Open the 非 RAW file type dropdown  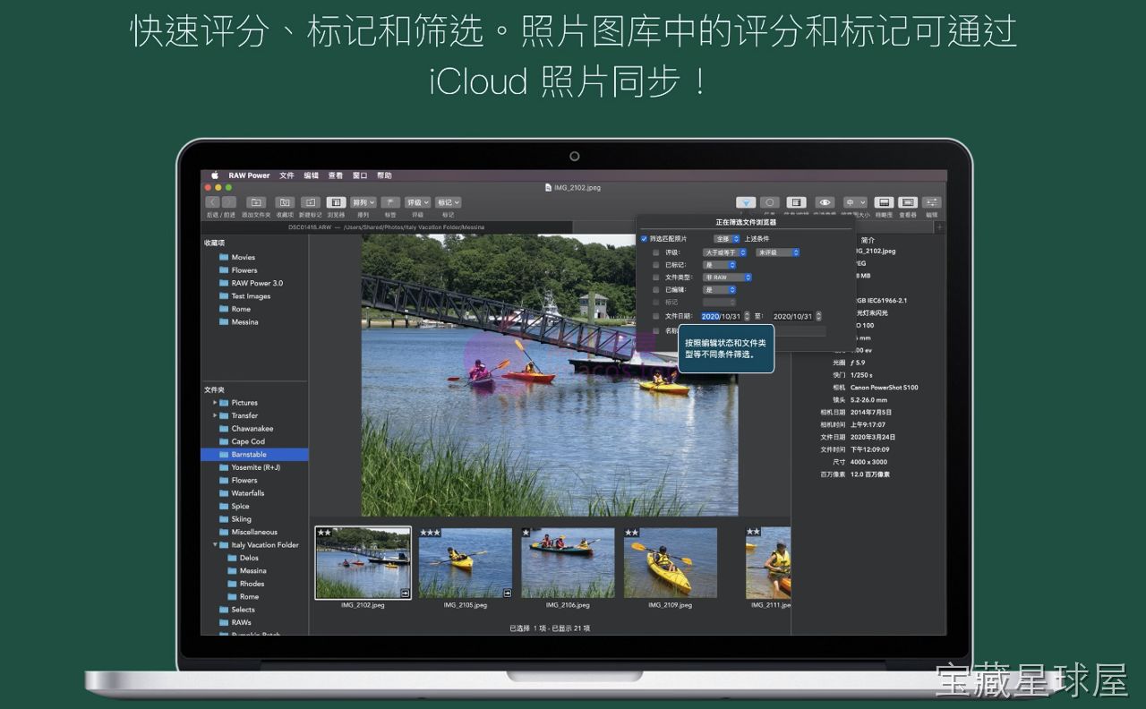pos(727,278)
